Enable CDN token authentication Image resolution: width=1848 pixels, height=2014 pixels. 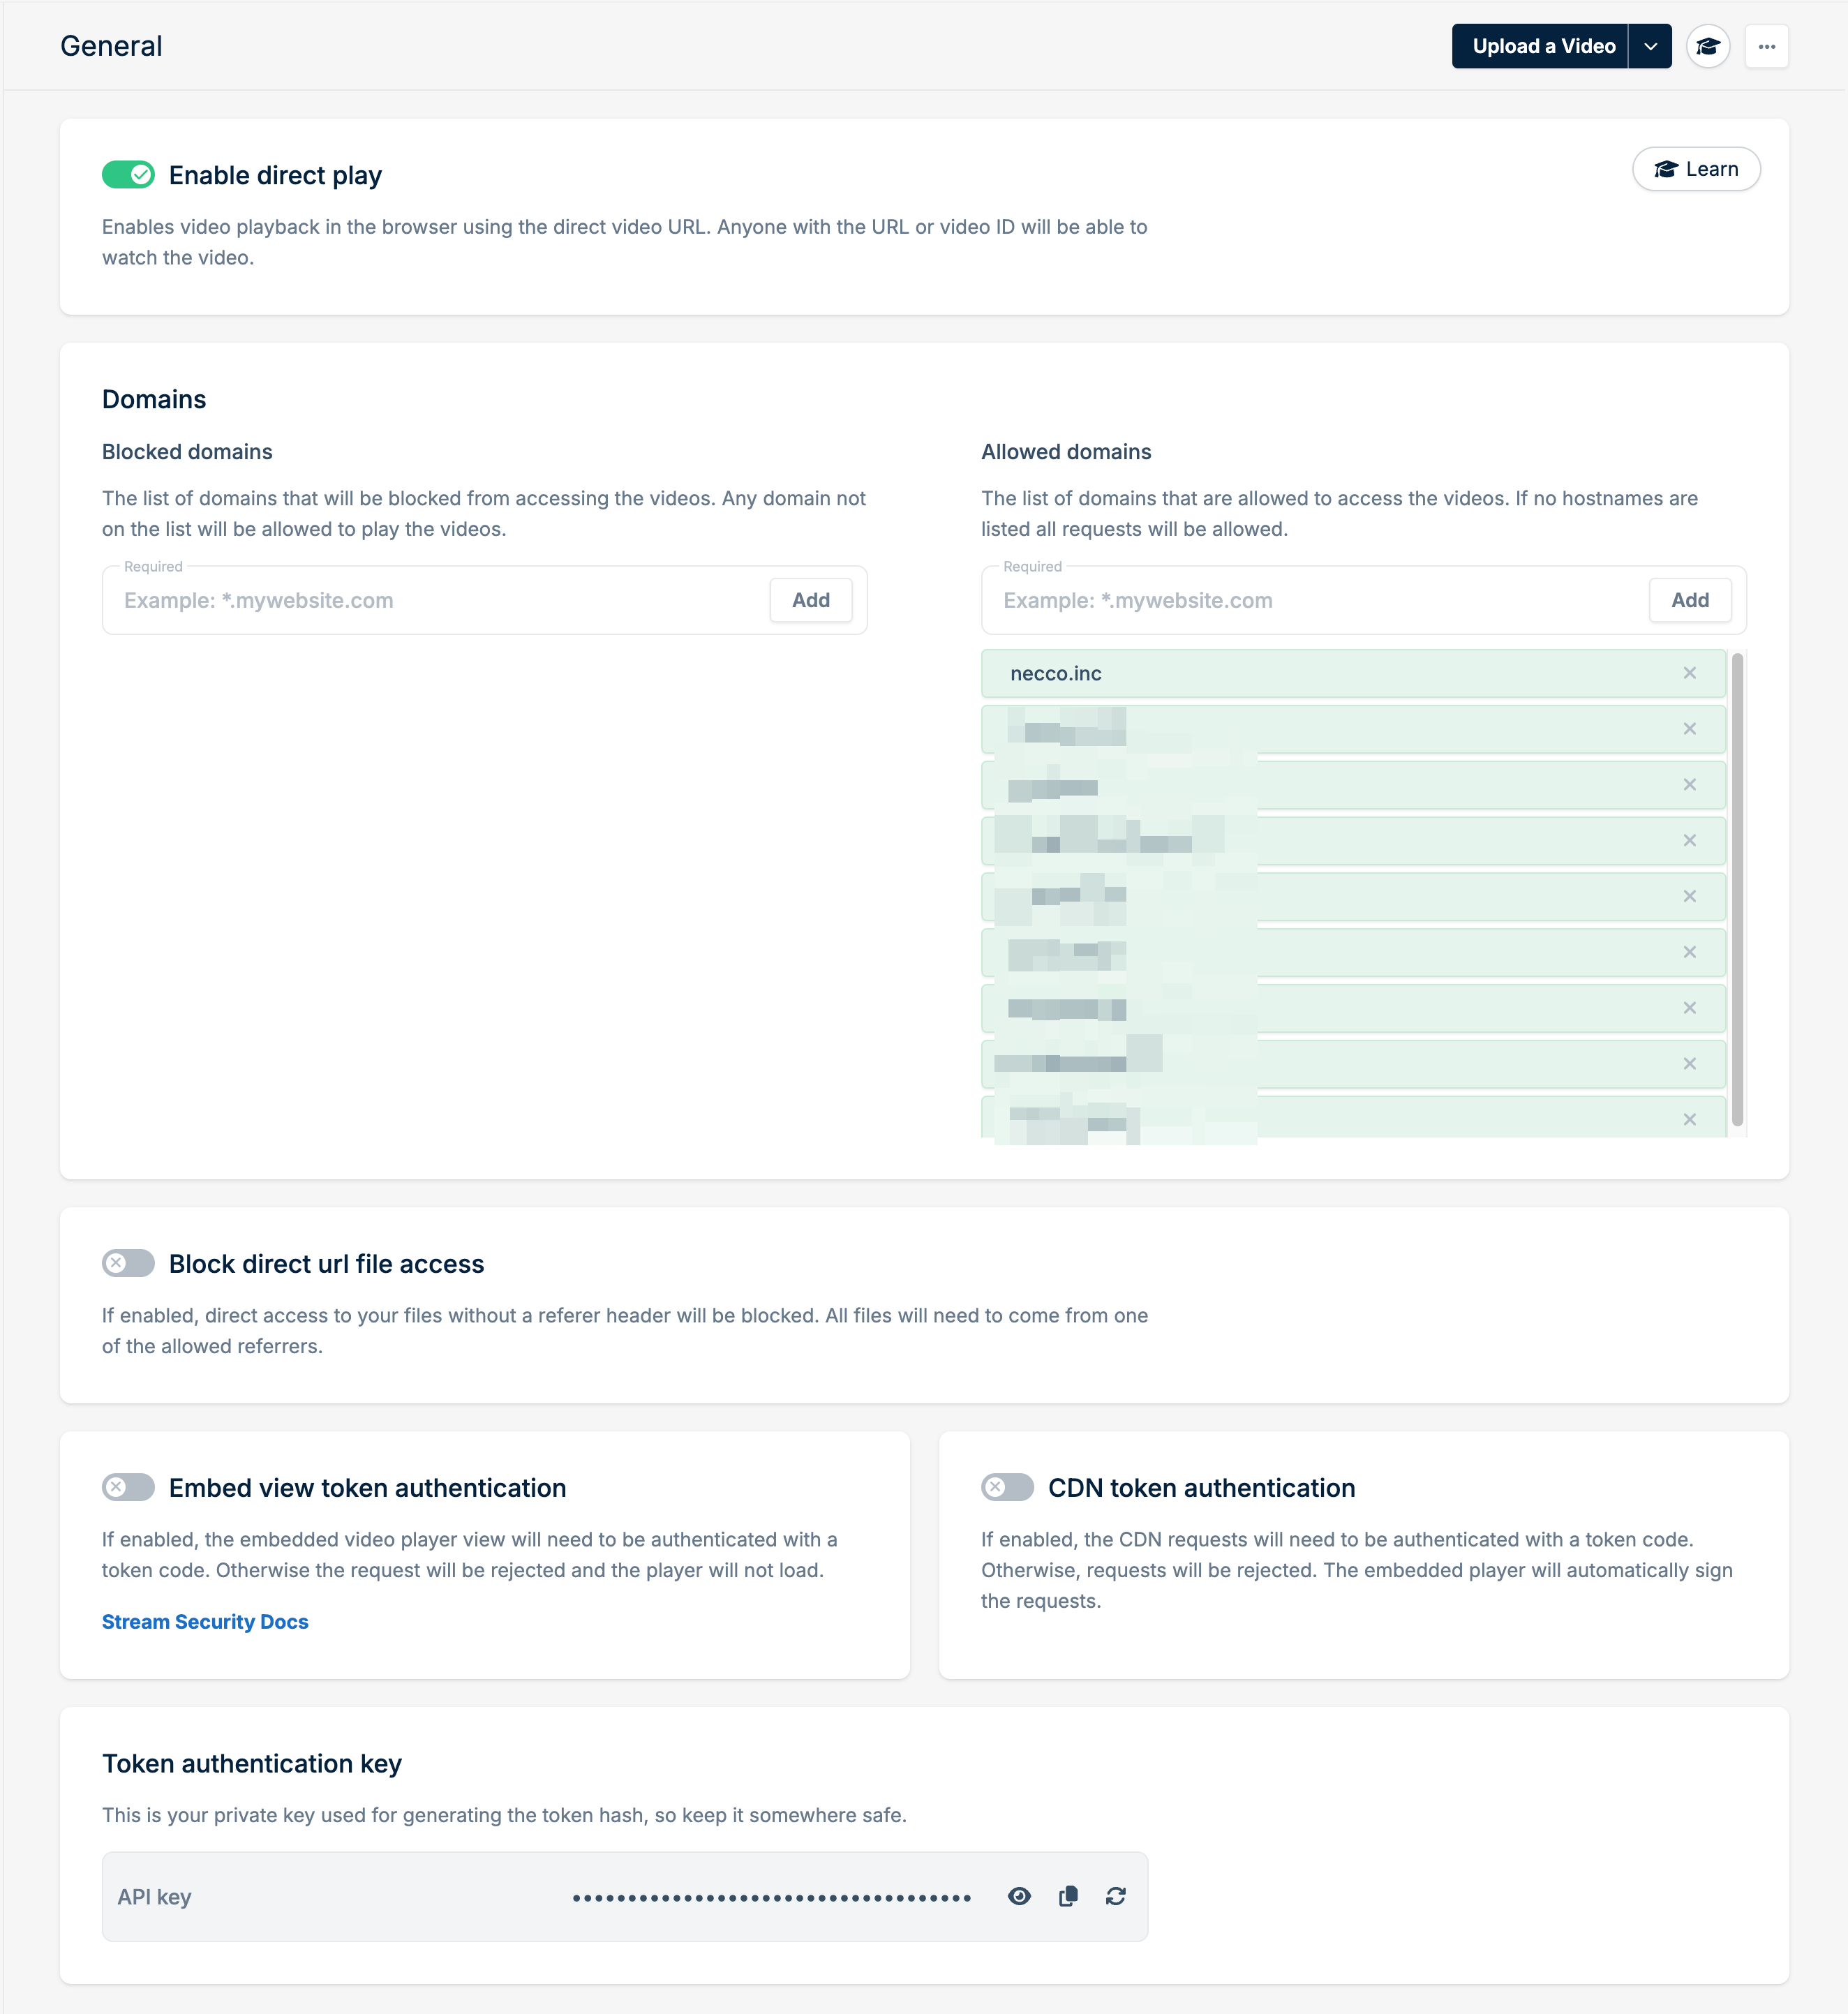click(1007, 1487)
